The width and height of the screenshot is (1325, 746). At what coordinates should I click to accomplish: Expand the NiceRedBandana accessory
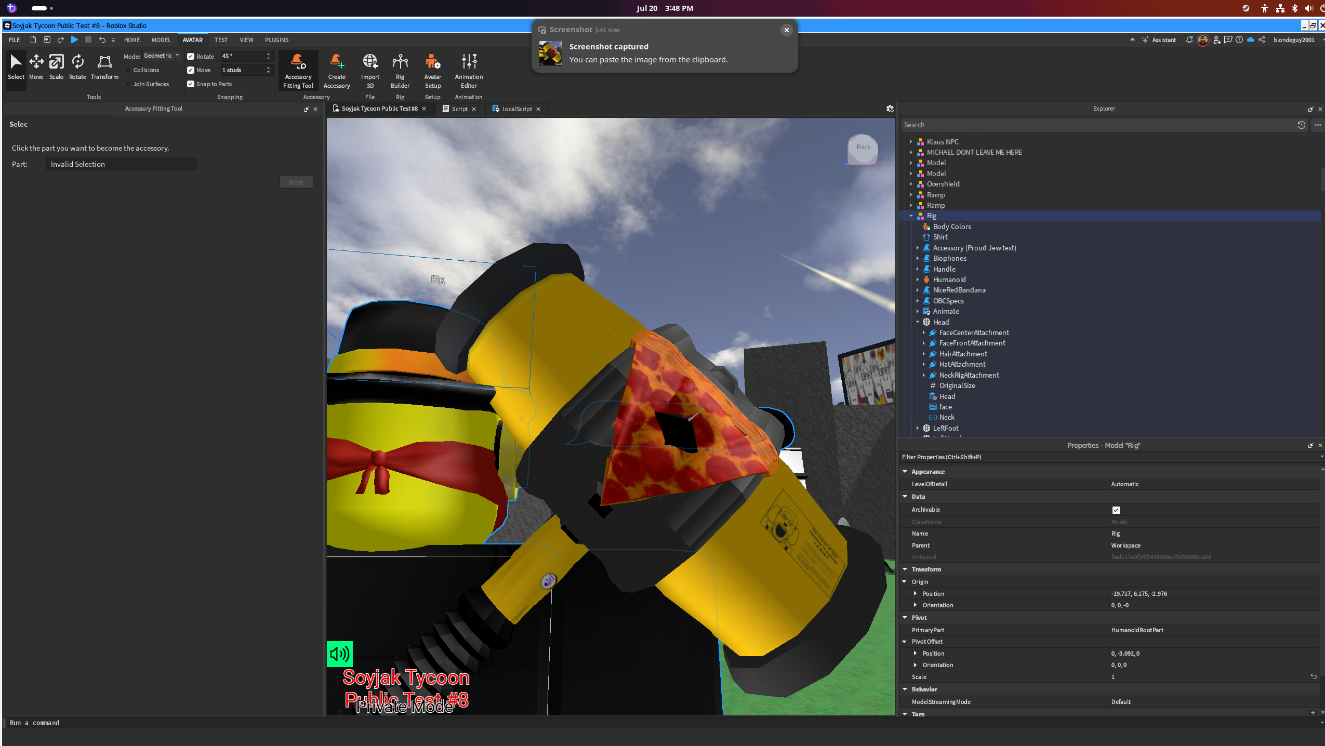coord(918,290)
